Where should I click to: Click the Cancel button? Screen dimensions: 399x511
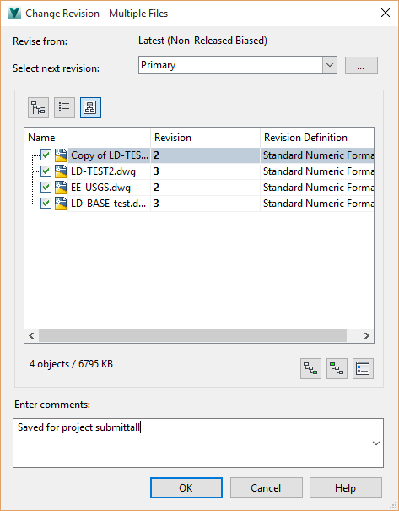pyautogui.click(x=267, y=488)
